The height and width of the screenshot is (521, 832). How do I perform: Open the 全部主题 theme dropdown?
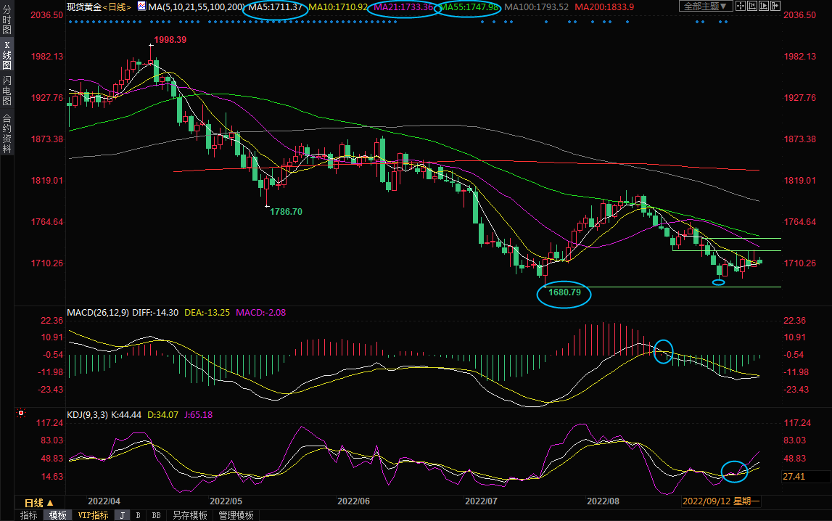(704, 7)
